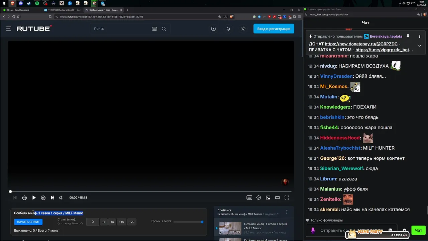Enable picture-in-picture mode

[268, 198]
